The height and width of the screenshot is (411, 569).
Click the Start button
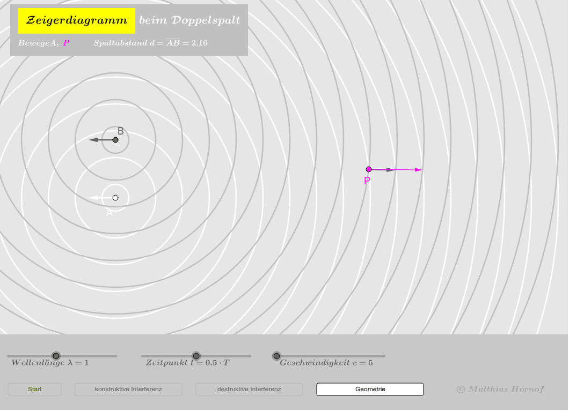click(x=34, y=389)
